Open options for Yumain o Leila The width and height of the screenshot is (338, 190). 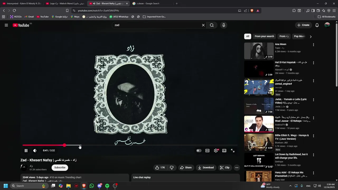(x=313, y=100)
